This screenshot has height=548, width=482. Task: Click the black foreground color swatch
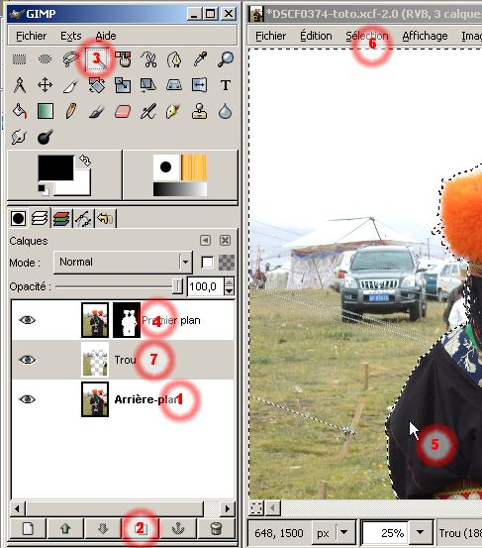click(55, 167)
